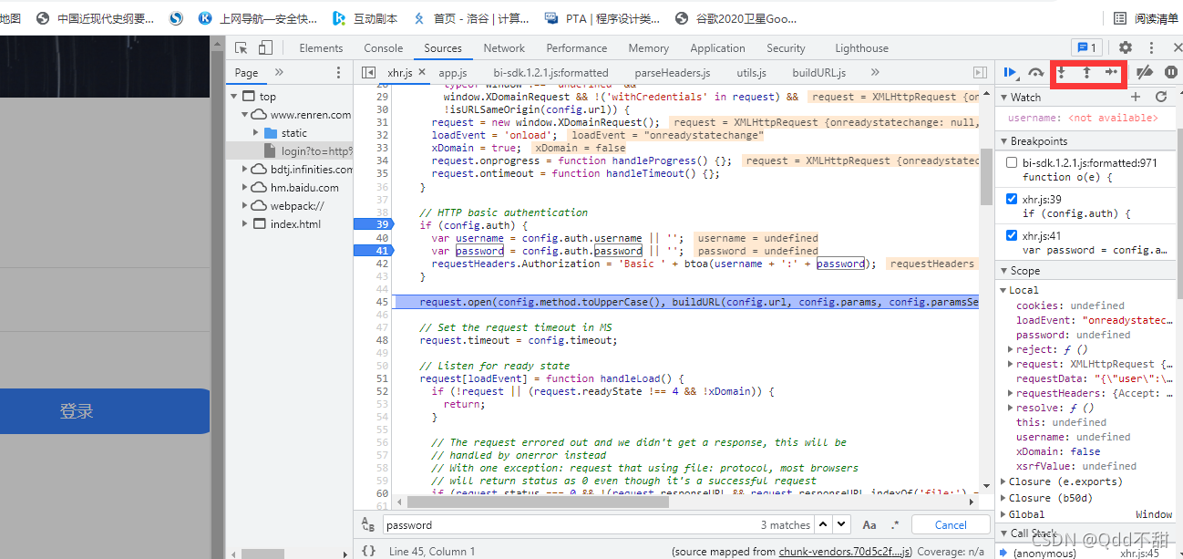Open the 洛谷 bookmark
Screen dimensions: 1183x559
[470, 18]
